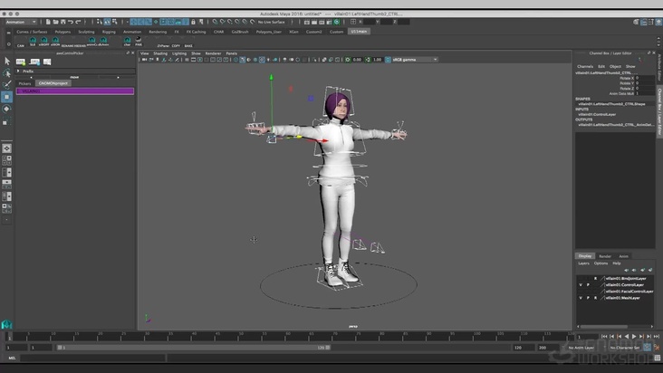Toggle visibility of villain01 MeshLayer
This screenshot has width=663, height=373.
(581, 297)
